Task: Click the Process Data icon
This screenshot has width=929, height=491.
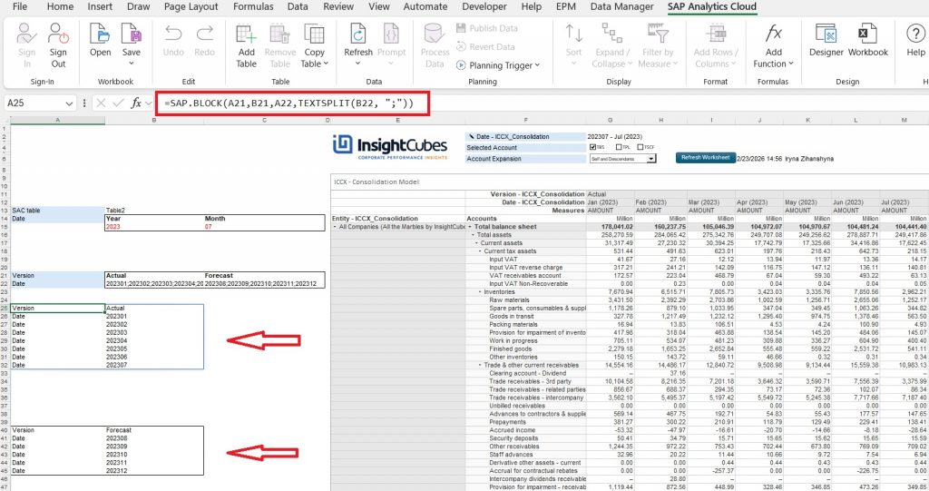Action: click(435, 34)
